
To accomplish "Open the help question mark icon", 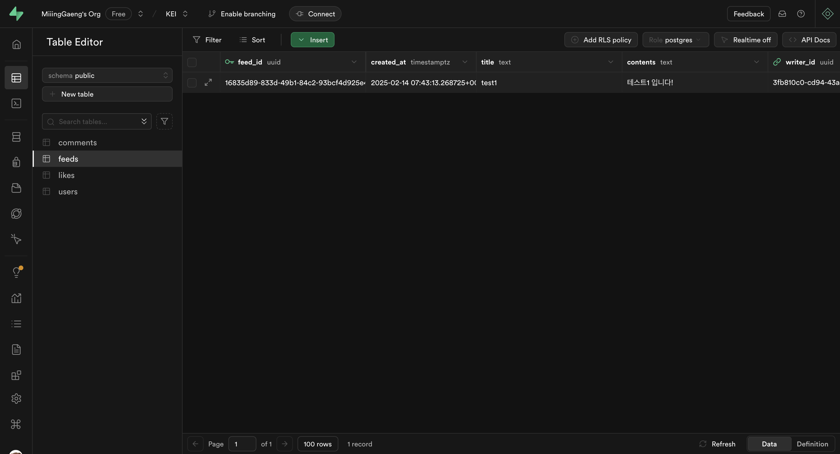I will tap(801, 14).
